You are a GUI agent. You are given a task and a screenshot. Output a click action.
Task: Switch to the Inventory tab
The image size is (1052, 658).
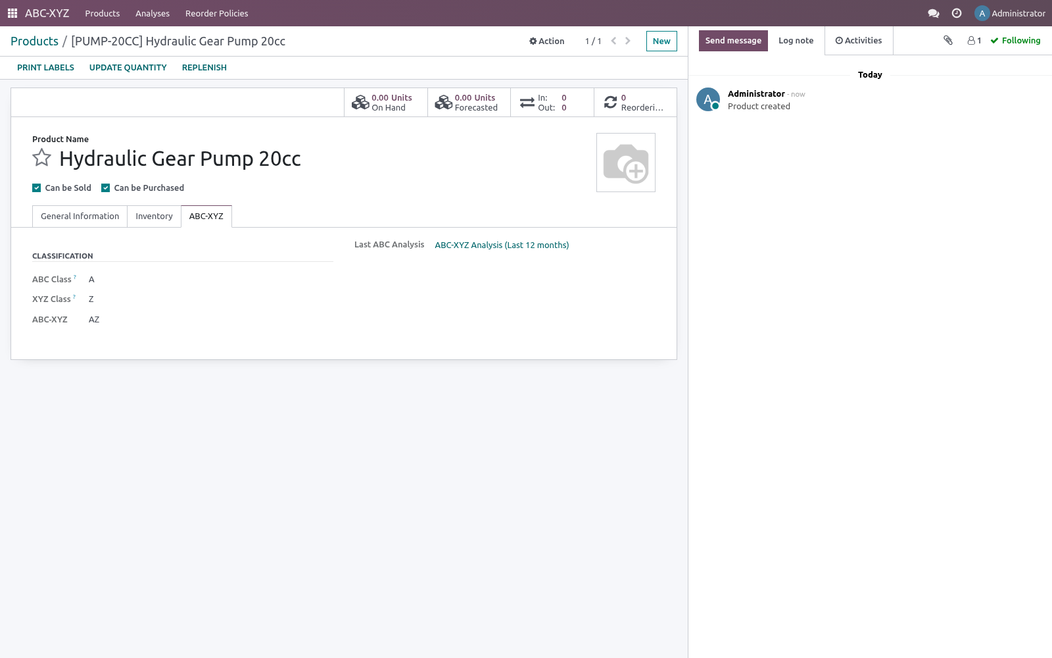click(154, 216)
